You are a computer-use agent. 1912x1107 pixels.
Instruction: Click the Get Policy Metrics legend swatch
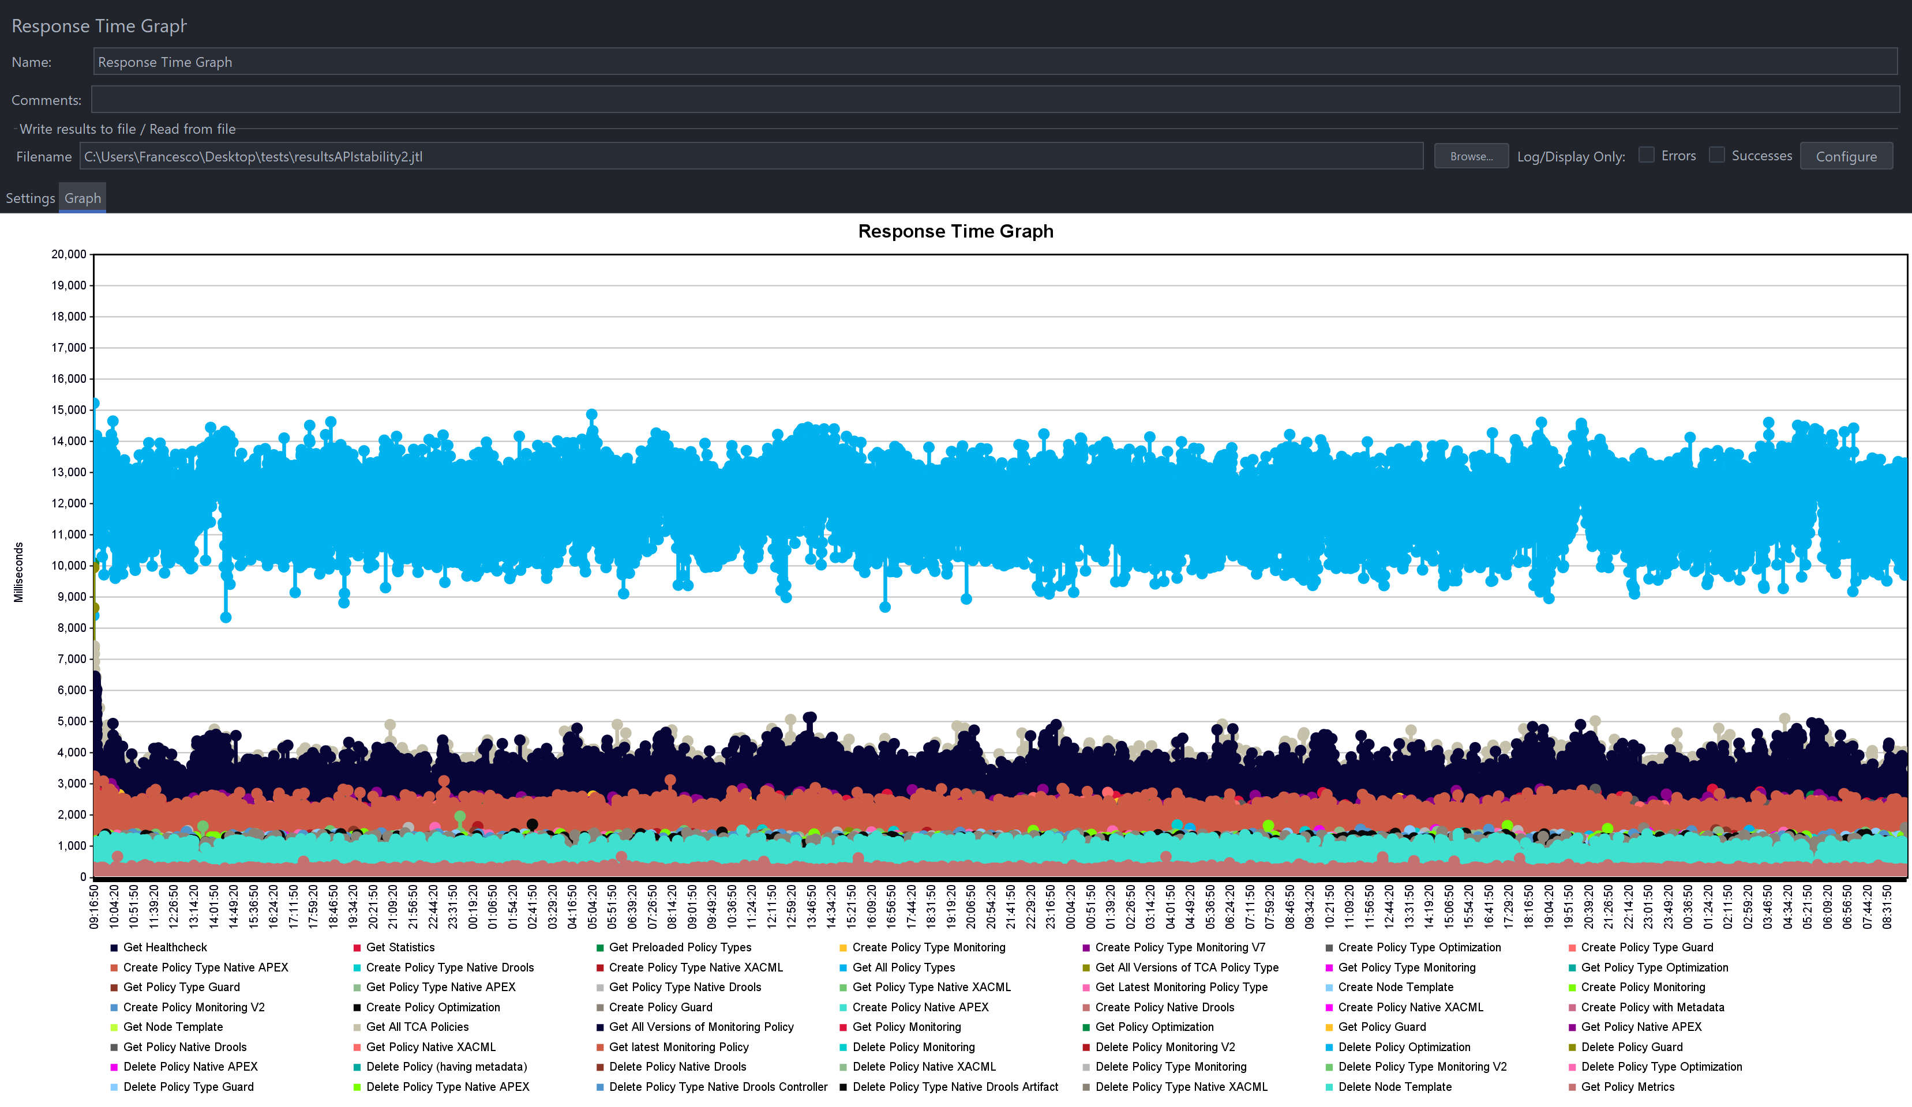(x=1572, y=1087)
